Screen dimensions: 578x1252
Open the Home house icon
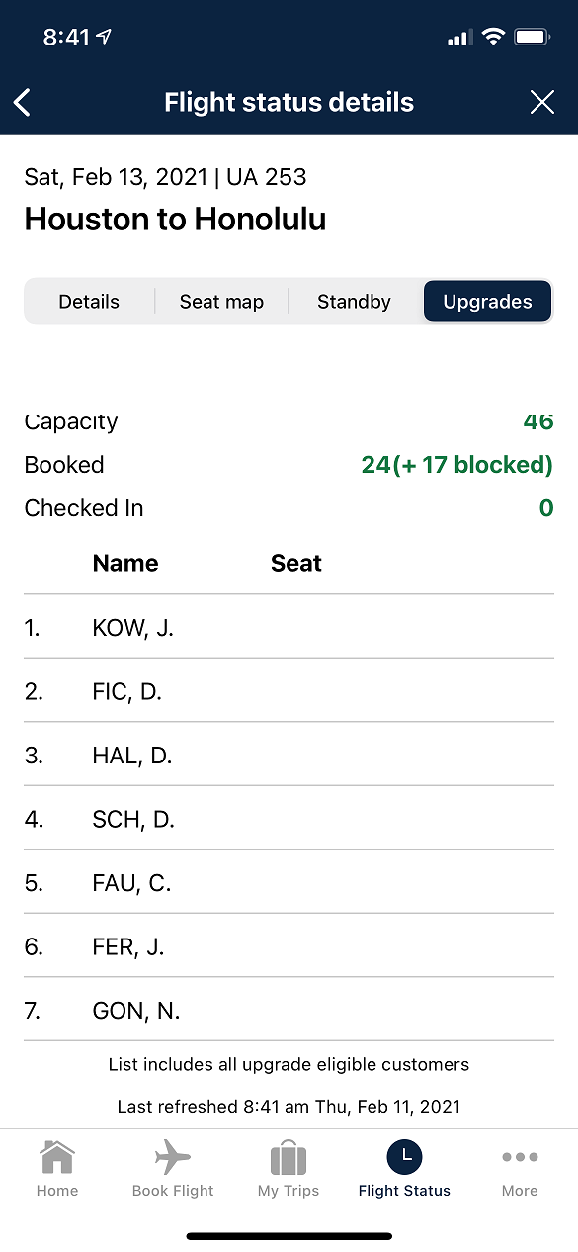pos(57,1157)
